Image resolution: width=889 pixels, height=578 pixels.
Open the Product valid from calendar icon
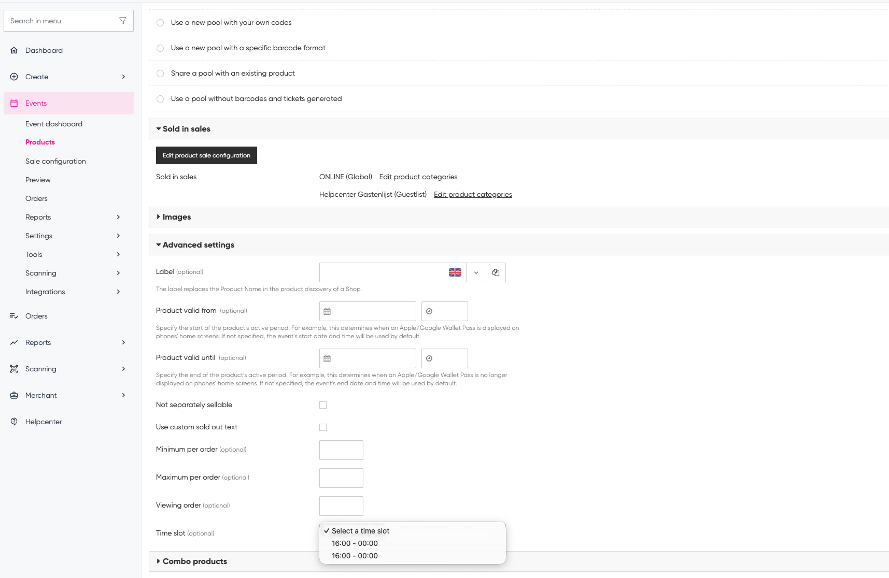click(x=327, y=311)
